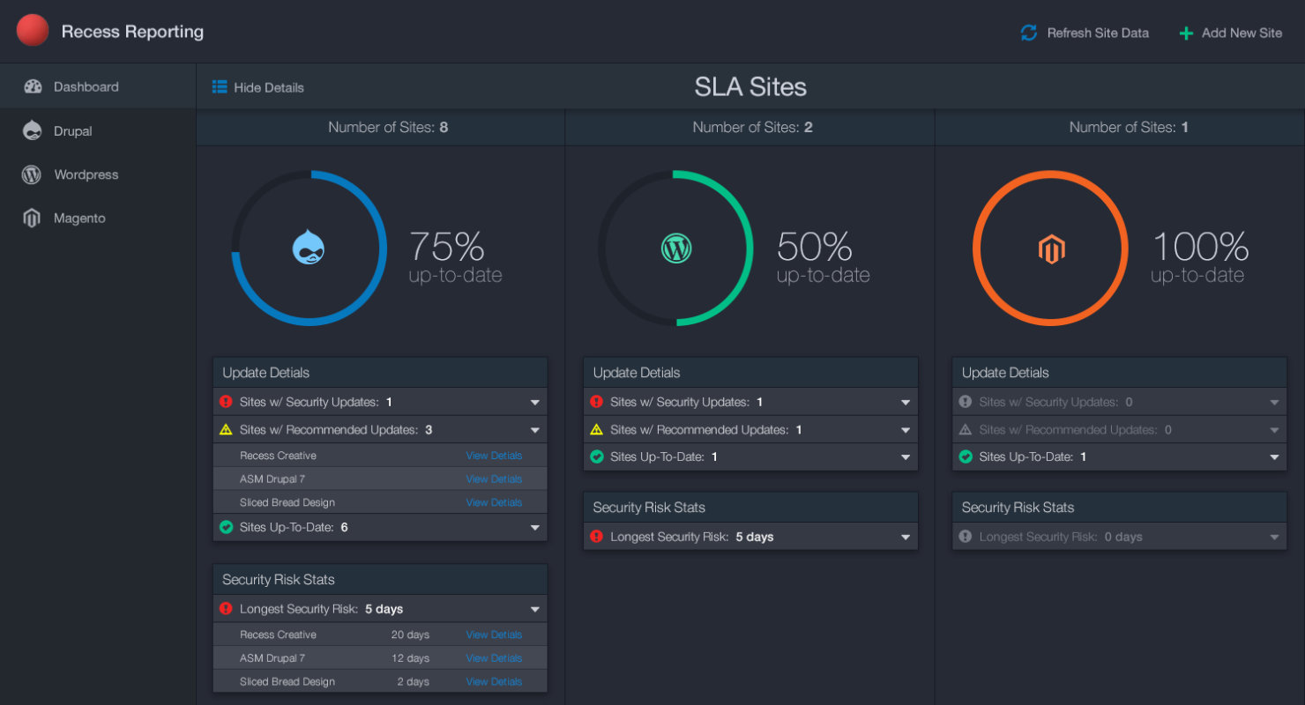Expand Magento Sites w/ Security Updates arrow
Screen dimensions: 1305x705
click(x=1274, y=403)
